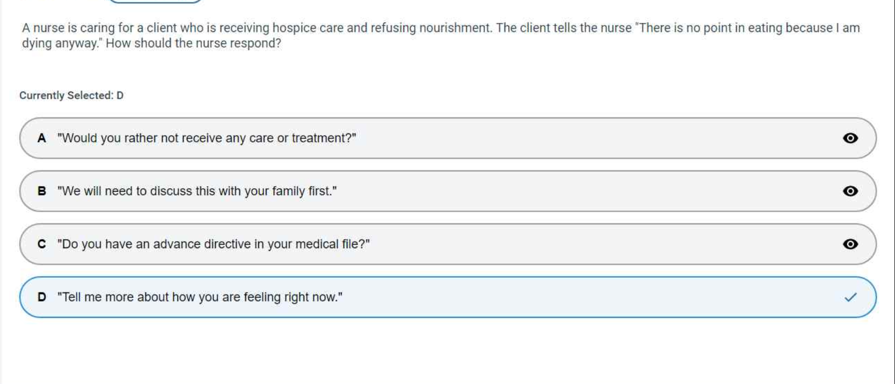The height and width of the screenshot is (384, 895).
Task: Click the checkmark icon on option D
Action: coord(850,298)
